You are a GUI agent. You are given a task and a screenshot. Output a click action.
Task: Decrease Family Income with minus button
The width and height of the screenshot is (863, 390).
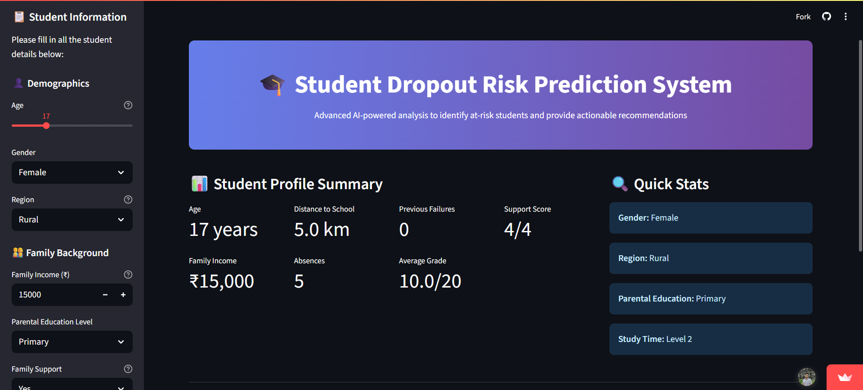(x=105, y=295)
